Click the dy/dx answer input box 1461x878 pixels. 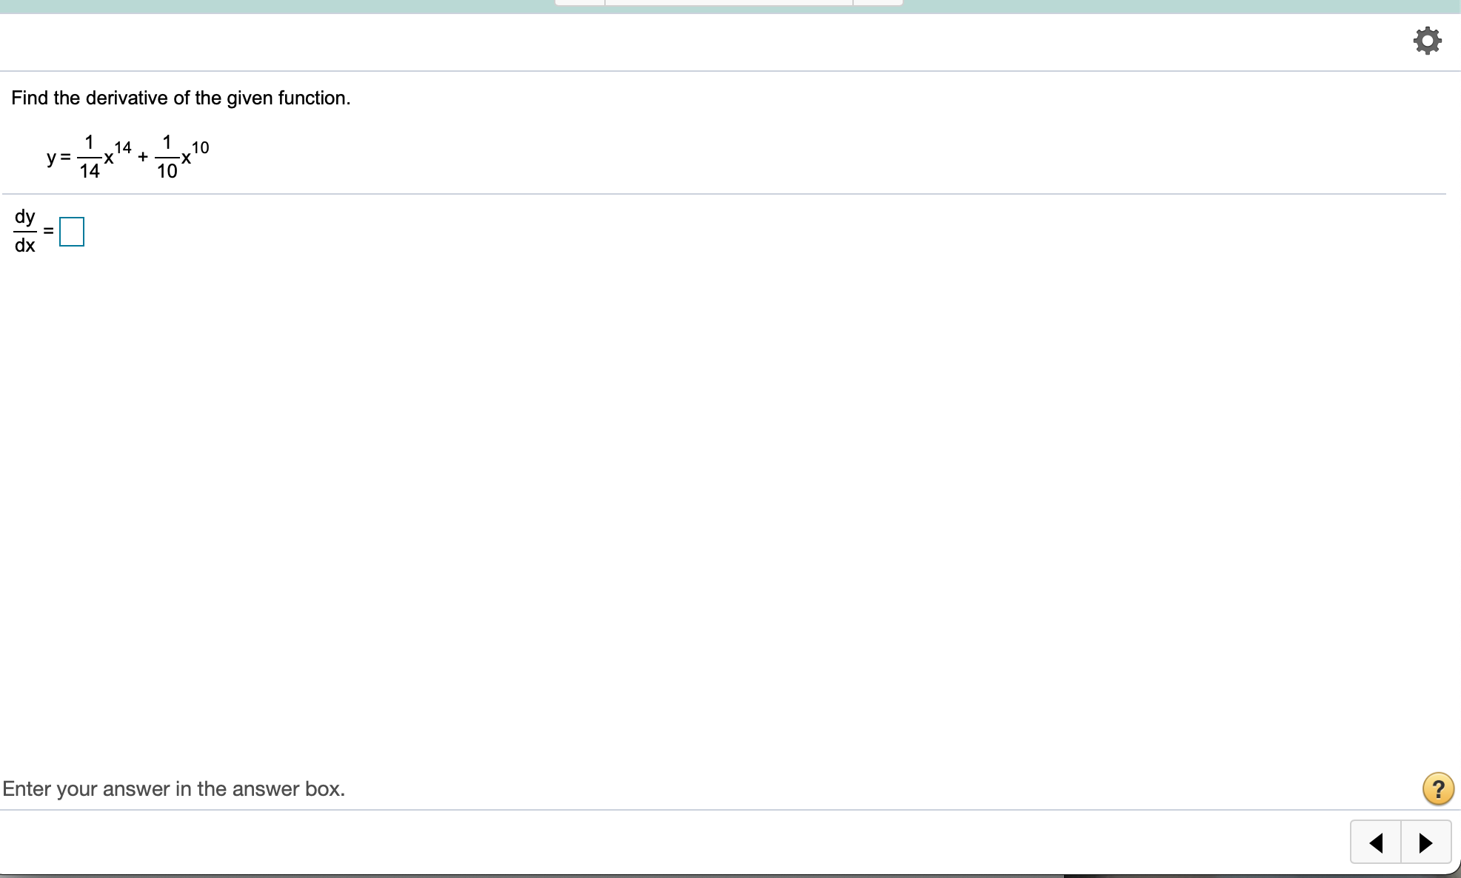click(x=72, y=232)
